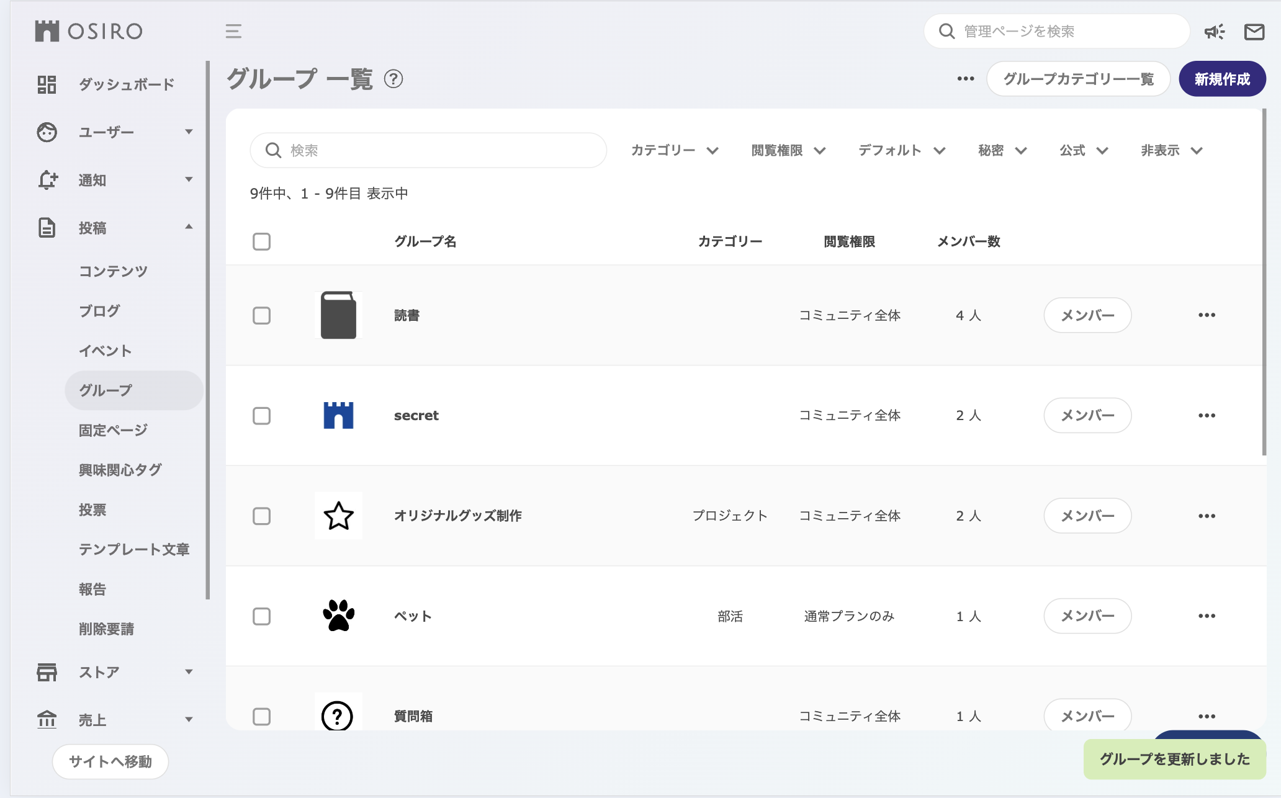This screenshot has width=1281, height=798.
Task: Click the 新規作成 button
Action: click(1221, 79)
